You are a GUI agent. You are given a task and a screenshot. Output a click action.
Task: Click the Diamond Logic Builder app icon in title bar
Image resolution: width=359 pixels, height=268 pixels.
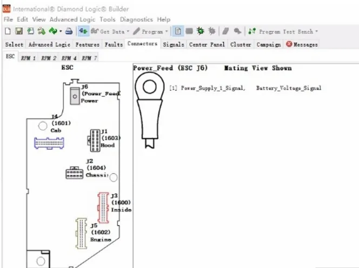pos(6,9)
